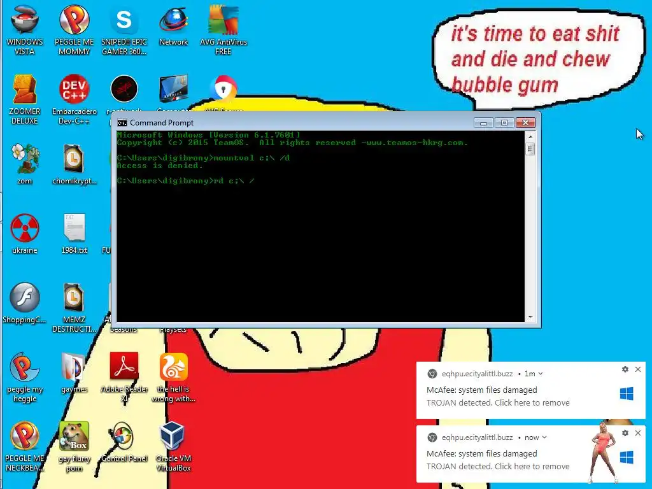Open Control Panel desktop icon
This screenshot has height=489, width=652.
[124, 443]
